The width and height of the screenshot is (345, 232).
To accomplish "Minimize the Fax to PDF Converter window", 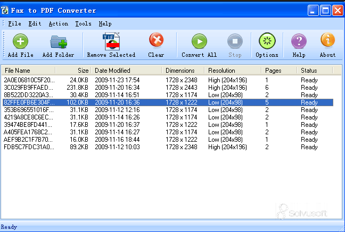I will (x=313, y=10).
